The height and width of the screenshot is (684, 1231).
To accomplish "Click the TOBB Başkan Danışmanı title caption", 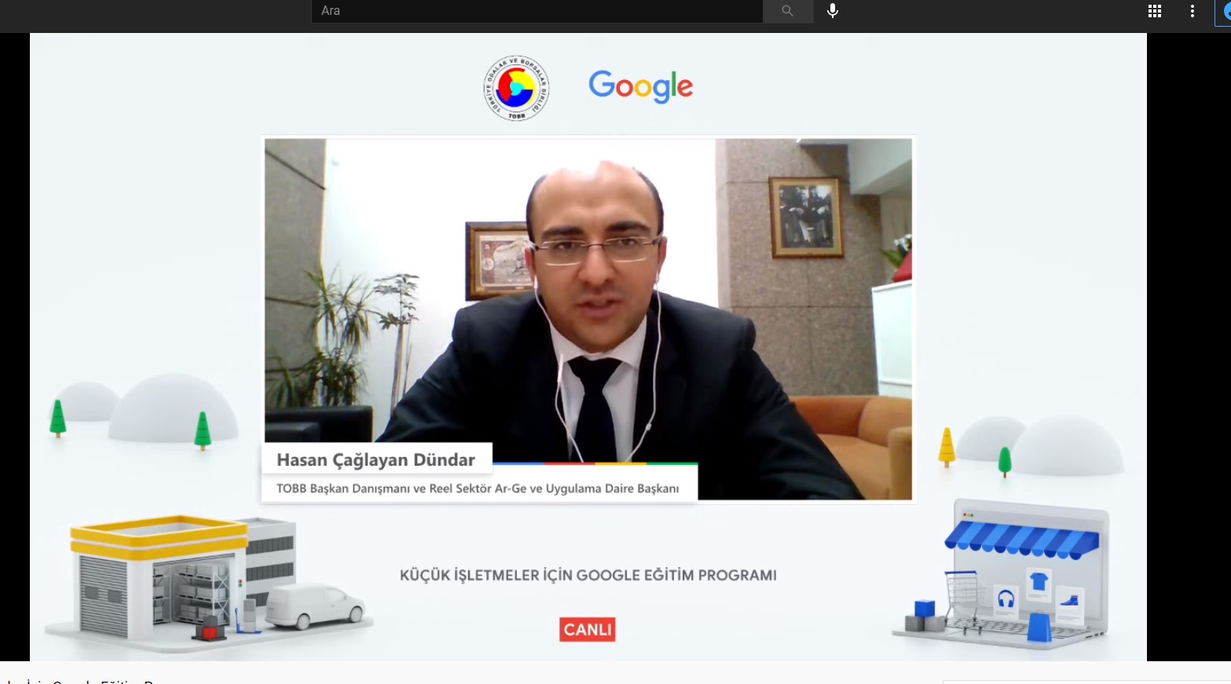I will (478, 488).
